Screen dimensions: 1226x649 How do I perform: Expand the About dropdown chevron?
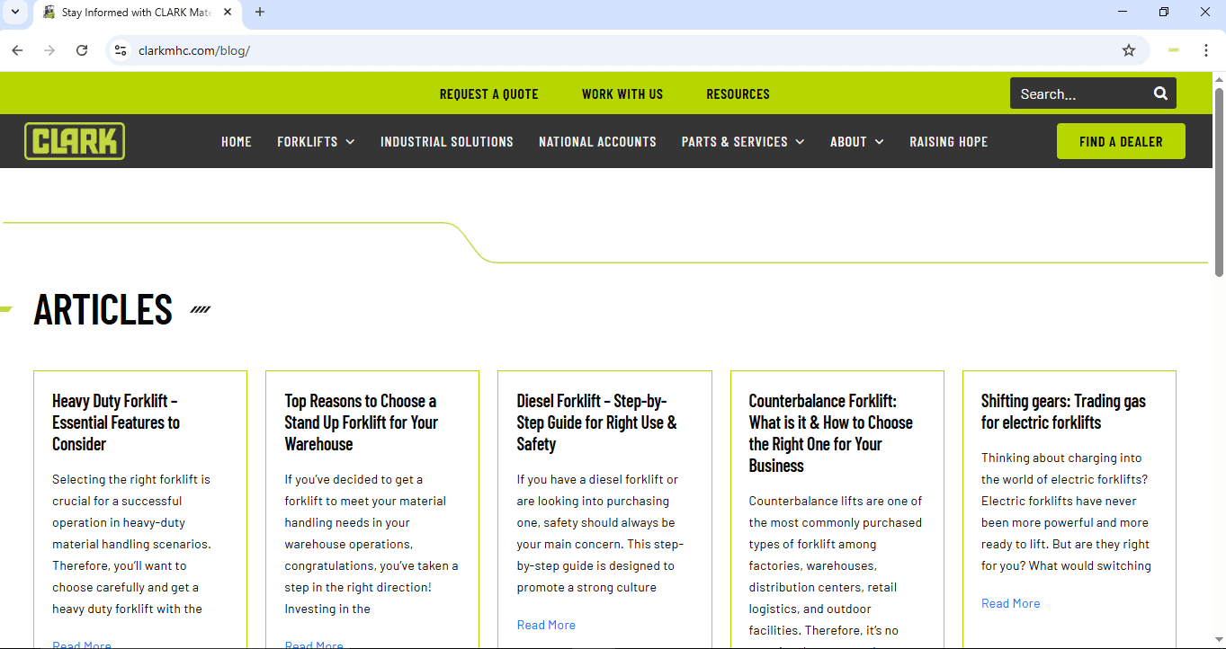pyautogui.click(x=879, y=142)
